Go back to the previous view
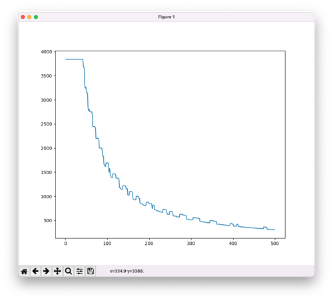This screenshot has height=301, width=333. tap(35, 271)
